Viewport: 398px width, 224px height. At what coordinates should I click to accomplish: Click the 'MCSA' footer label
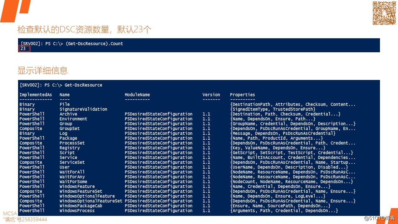(x=10, y=214)
